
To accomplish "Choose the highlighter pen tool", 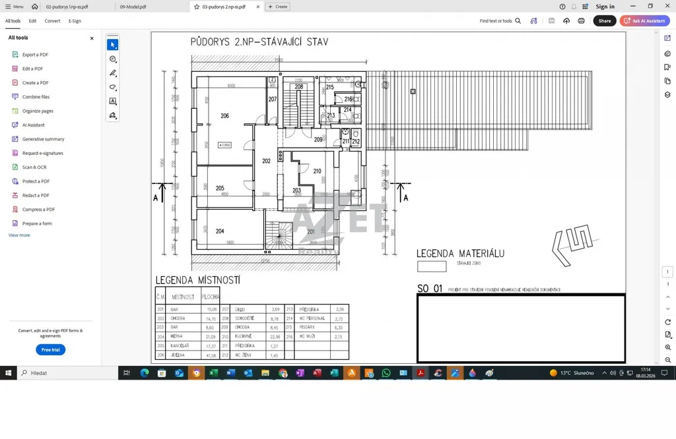I will [113, 73].
